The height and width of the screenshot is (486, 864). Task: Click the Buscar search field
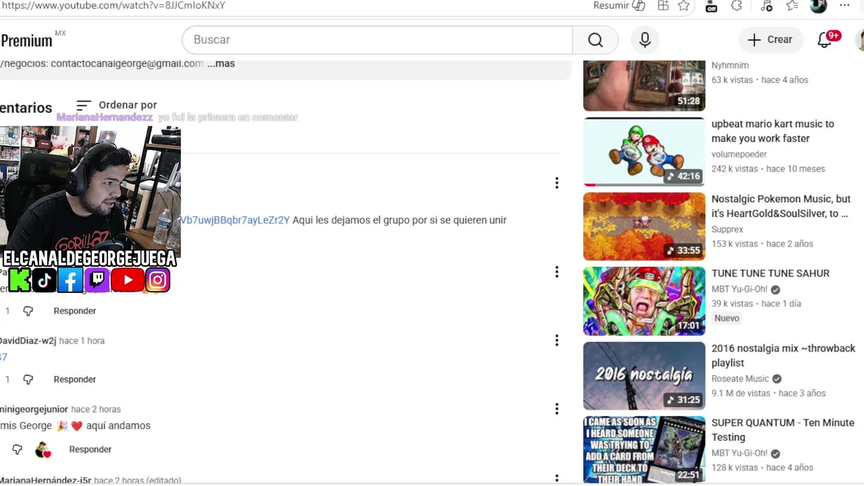point(377,40)
